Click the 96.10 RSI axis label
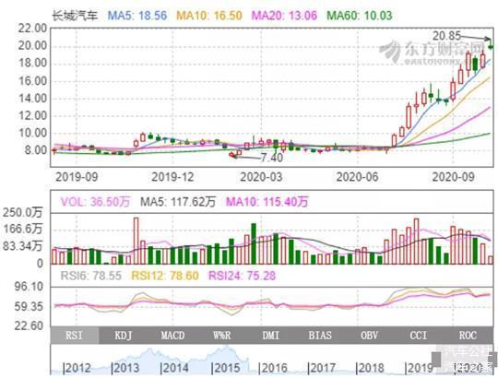This screenshot has height=378, width=498. tap(29, 287)
